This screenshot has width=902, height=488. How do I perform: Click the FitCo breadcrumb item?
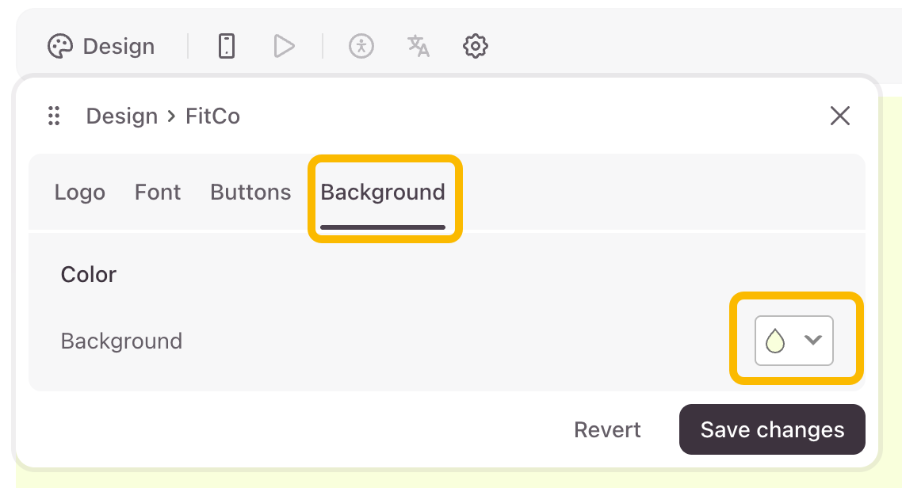pos(213,116)
